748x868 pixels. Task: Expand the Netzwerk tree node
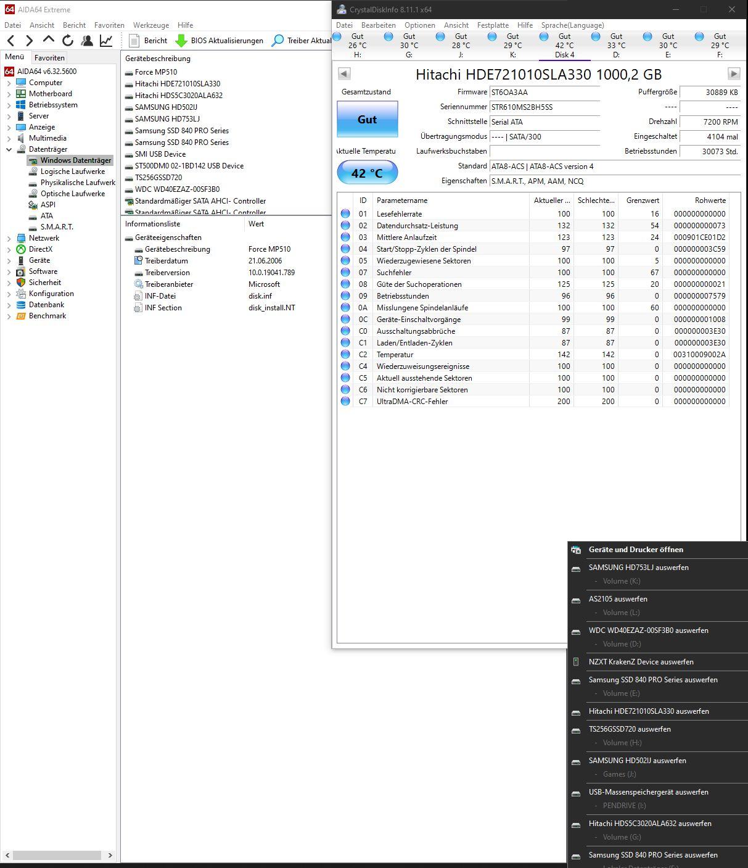tap(9, 238)
